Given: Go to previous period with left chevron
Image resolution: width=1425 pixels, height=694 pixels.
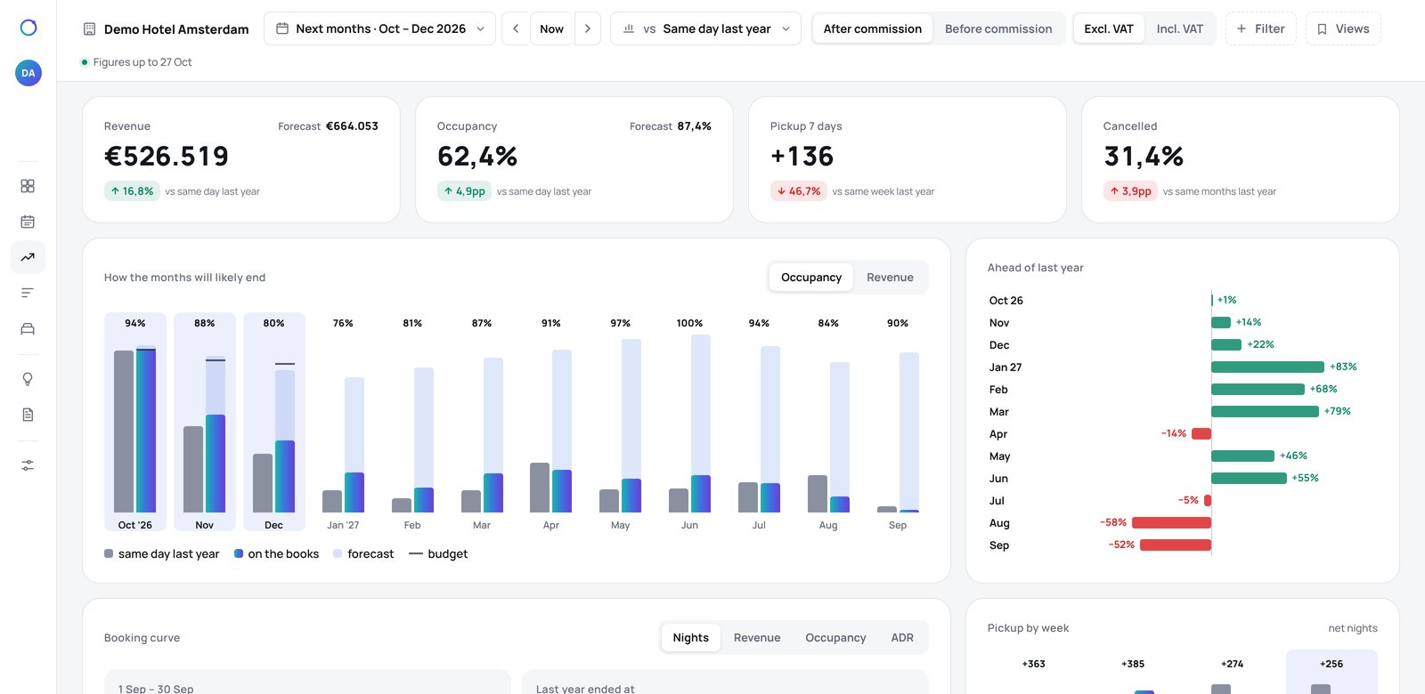Looking at the screenshot, I should point(516,28).
